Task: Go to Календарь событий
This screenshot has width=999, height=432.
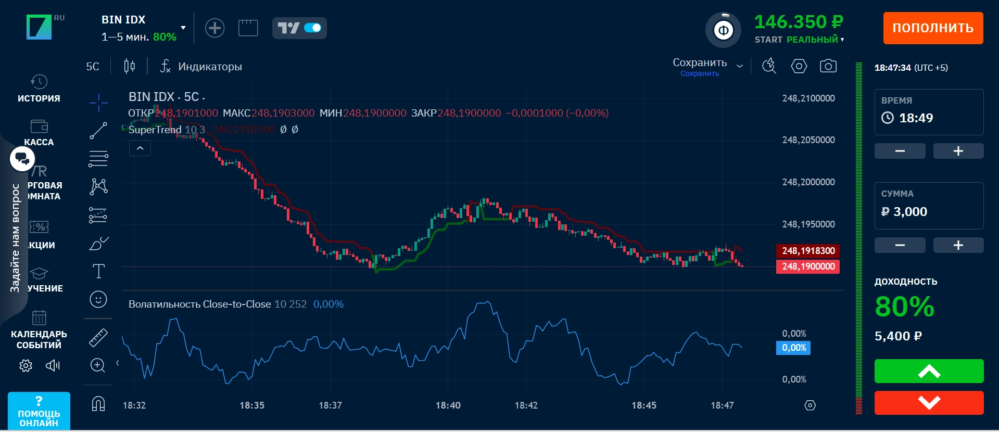Action: [x=39, y=331]
